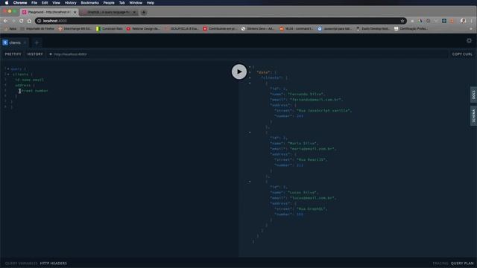The image size is (477, 268).
Task: Click the Chrome back arrow
Action: (5, 21)
